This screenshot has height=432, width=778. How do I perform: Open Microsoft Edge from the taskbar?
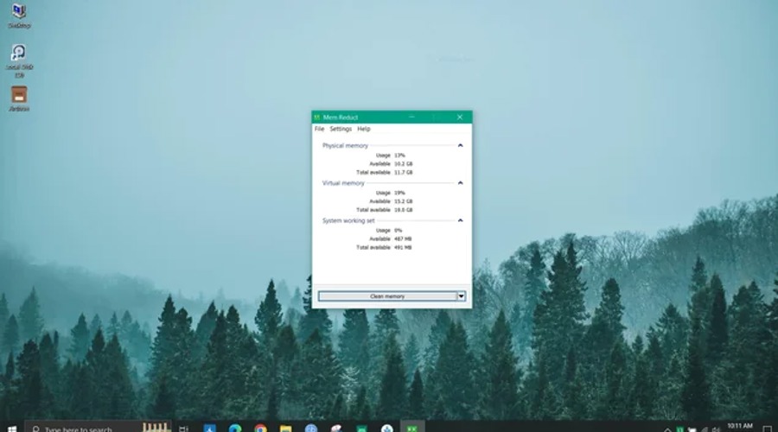pos(234,428)
